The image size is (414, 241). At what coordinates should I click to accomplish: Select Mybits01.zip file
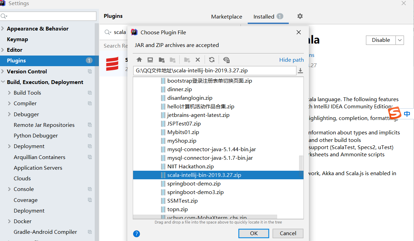coord(183,132)
